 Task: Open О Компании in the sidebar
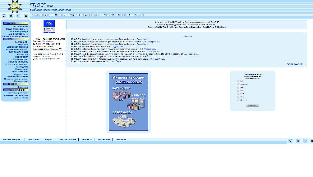21,26
